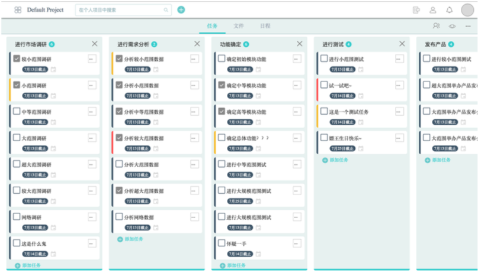Open the dash menu on 超大范围调研 card
The image size is (481, 273).
tap(92, 164)
